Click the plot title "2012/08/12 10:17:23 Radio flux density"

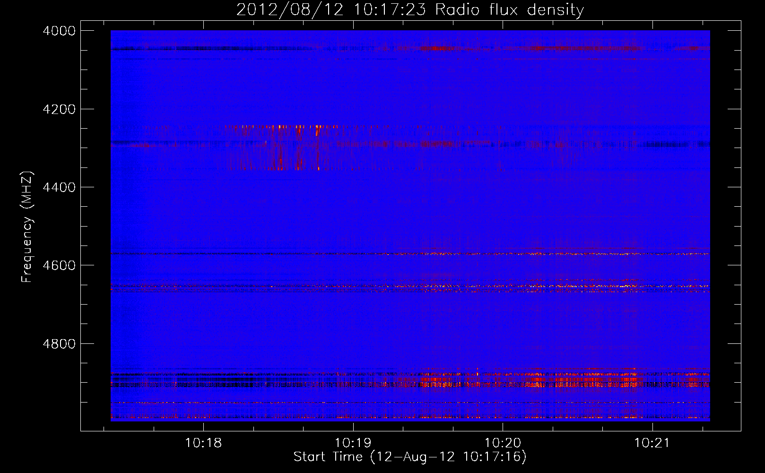(x=410, y=9)
